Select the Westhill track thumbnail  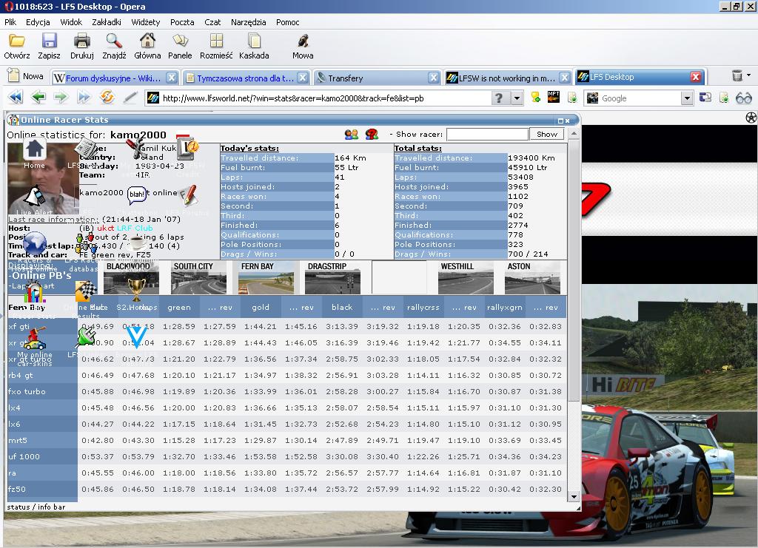point(466,277)
